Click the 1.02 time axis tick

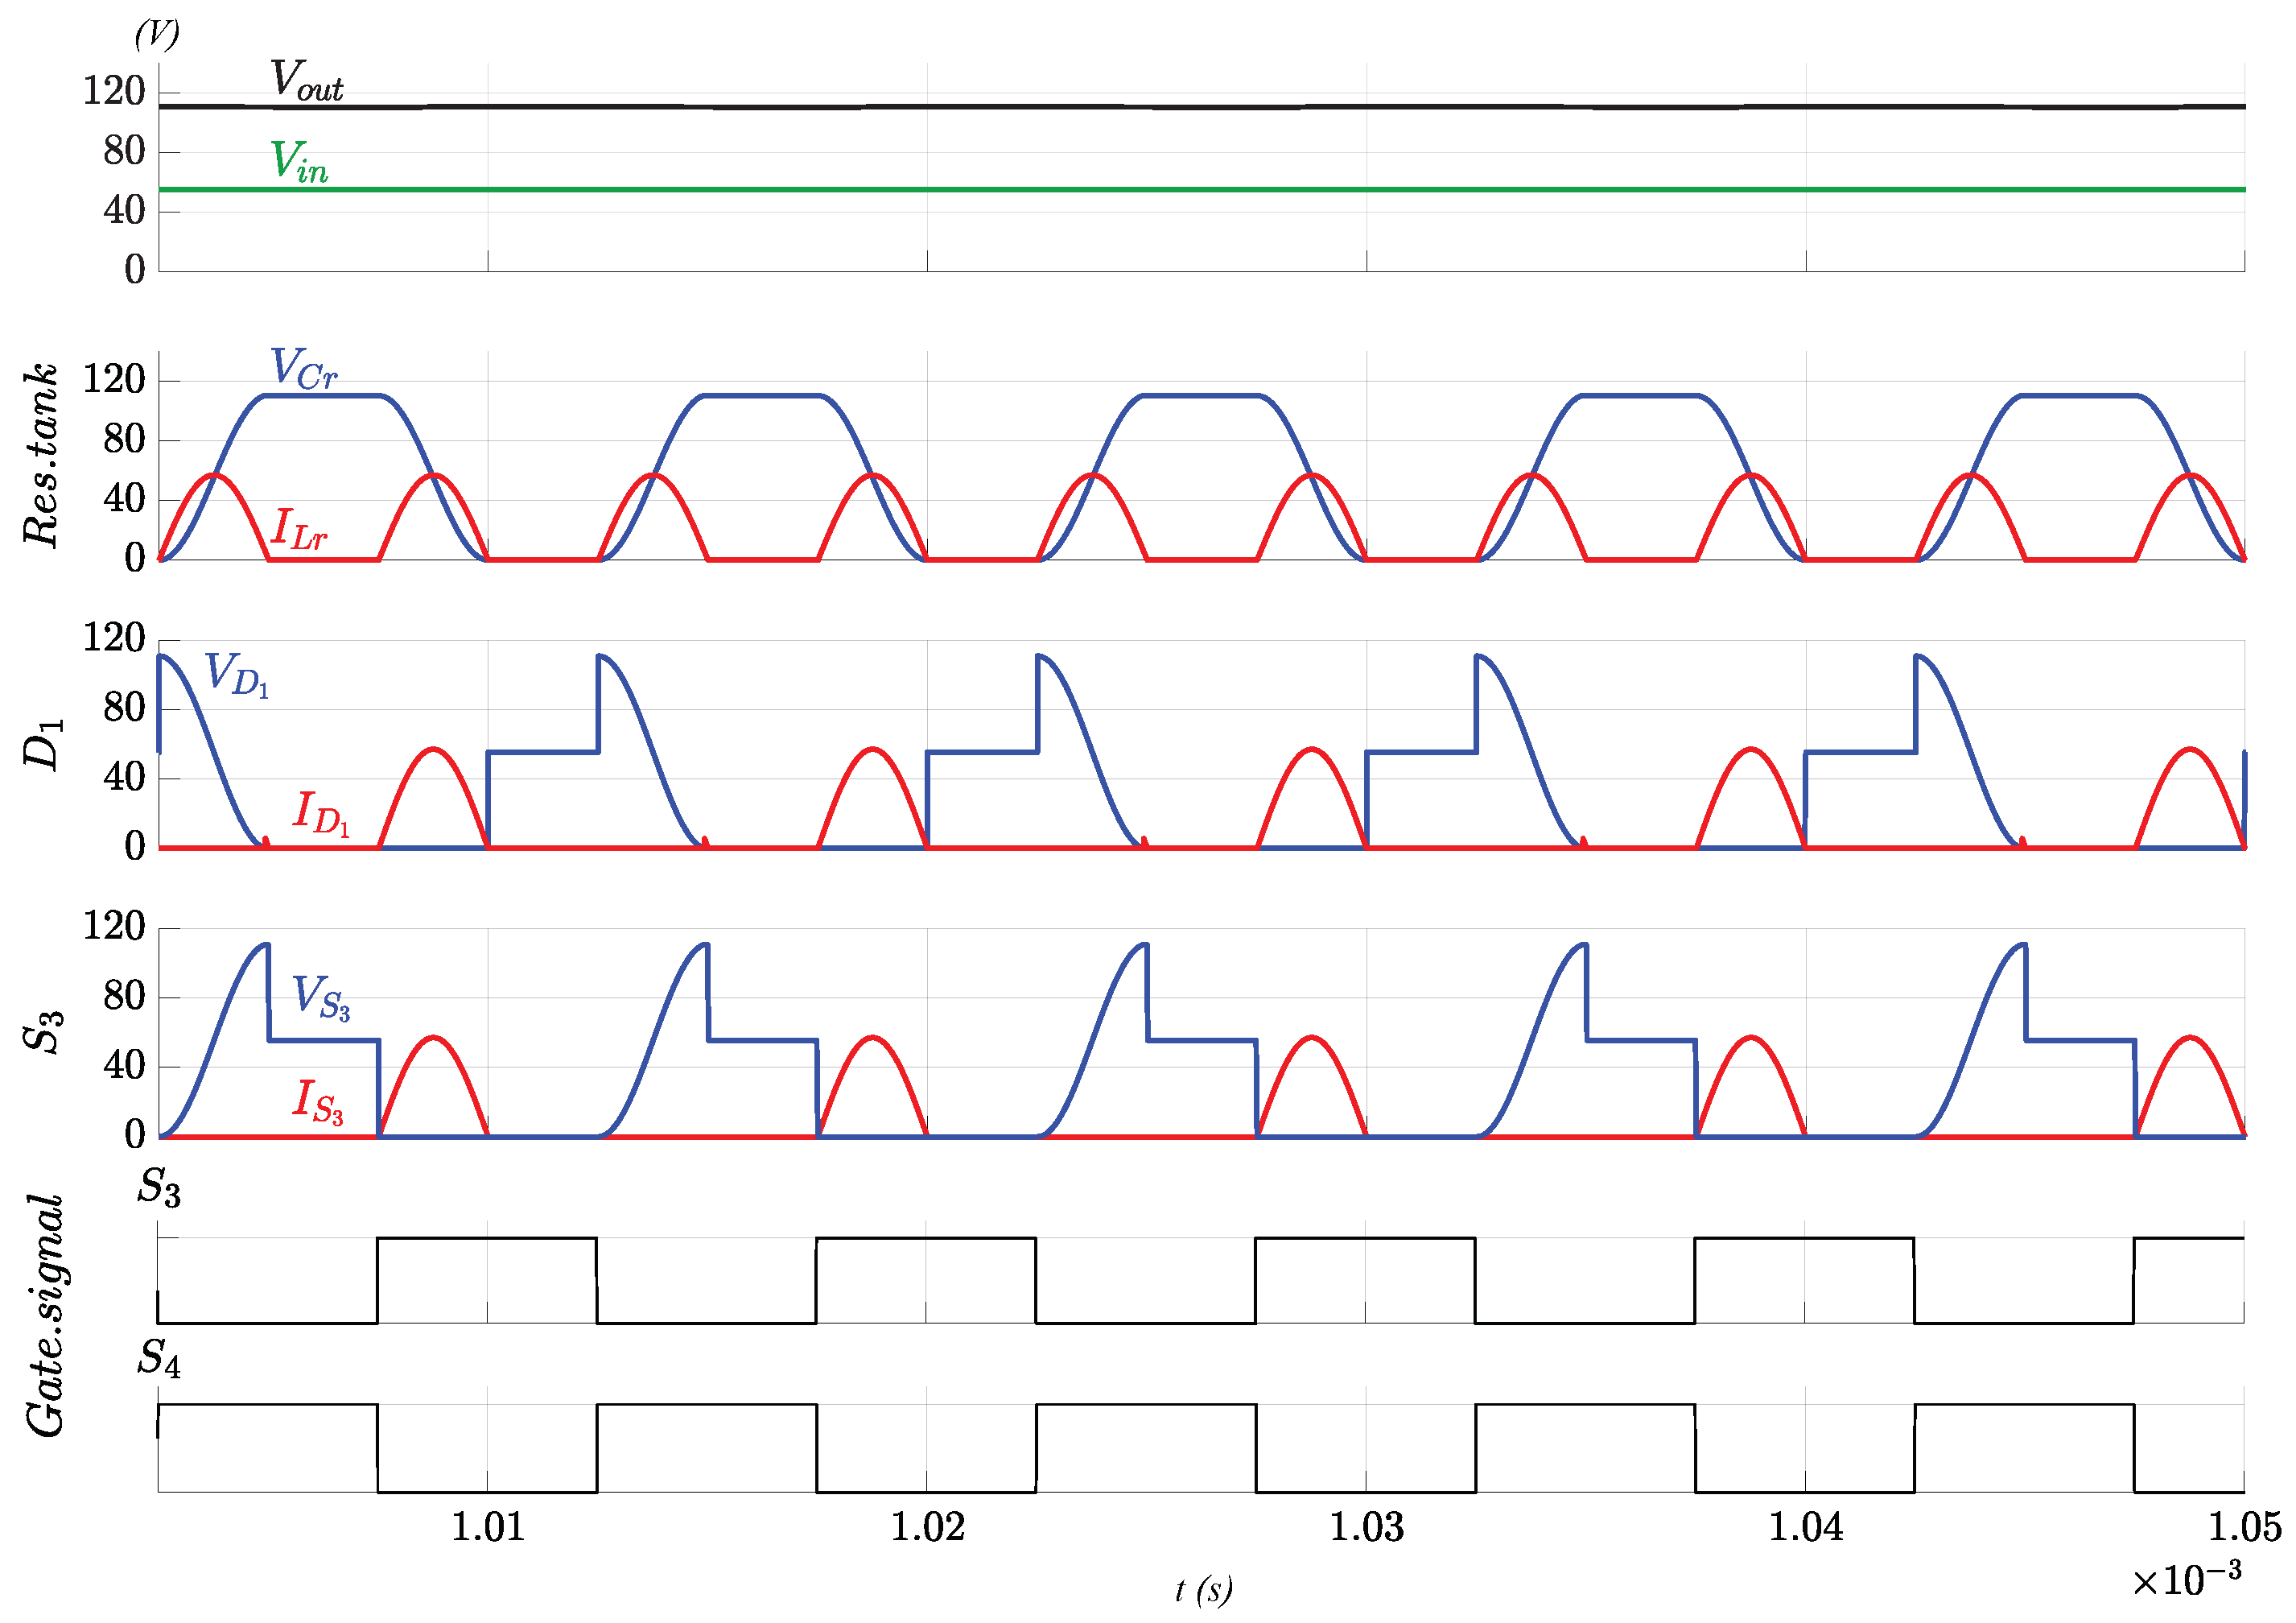pyautogui.click(x=927, y=1528)
